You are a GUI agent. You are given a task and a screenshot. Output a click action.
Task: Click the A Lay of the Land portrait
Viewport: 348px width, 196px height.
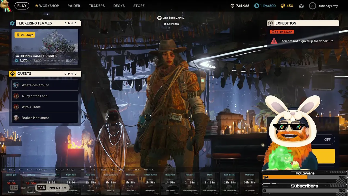pyautogui.click(x=16, y=96)
